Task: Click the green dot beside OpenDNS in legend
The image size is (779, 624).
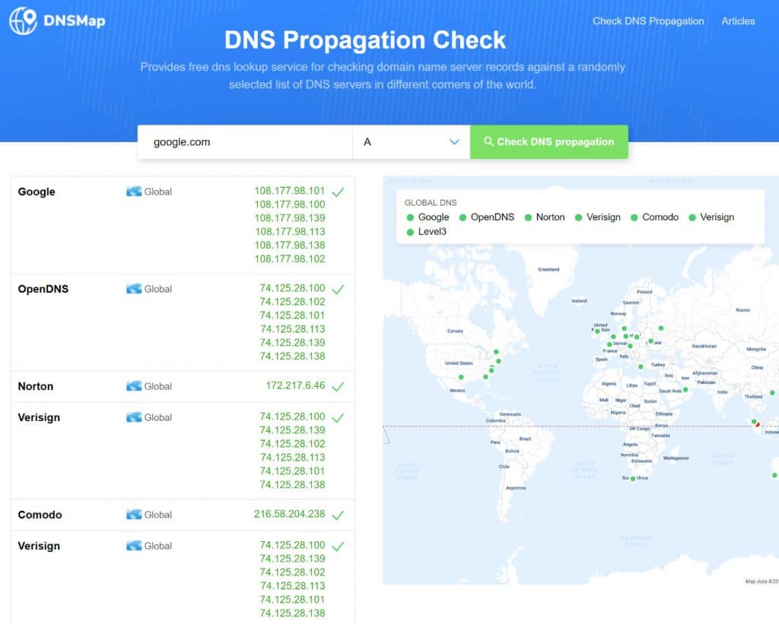Action: point(463,217)
